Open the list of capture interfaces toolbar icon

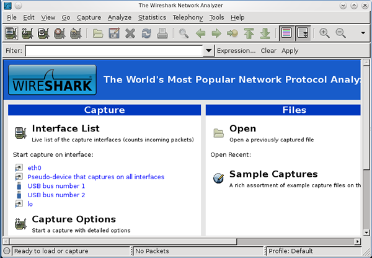coord(11,33)
